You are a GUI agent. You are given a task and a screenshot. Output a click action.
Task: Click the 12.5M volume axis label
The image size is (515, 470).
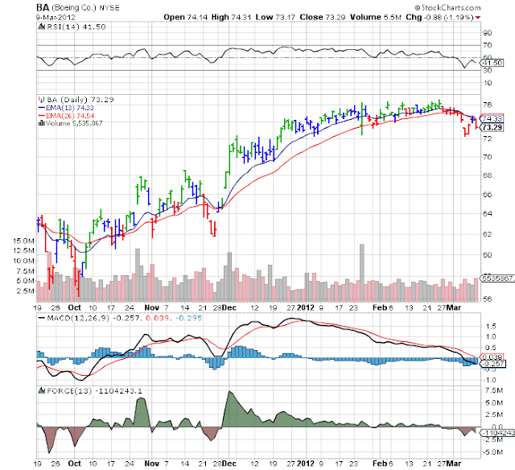(x=23, y=250)
